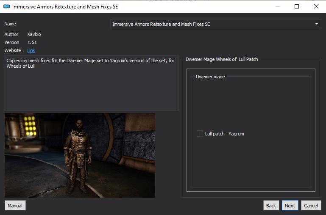Click the version number 1.51
This screenshot has height=215, width=326.
tap(32, 43)
